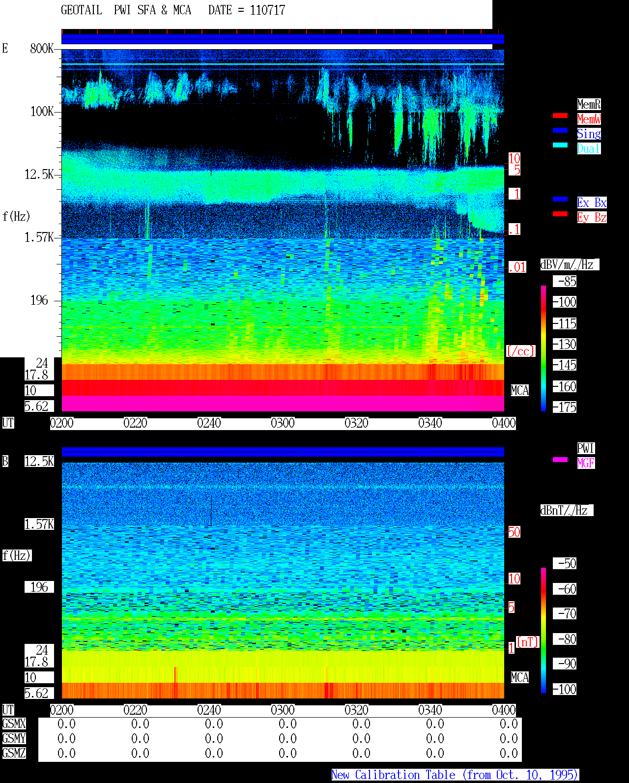Click the electric field MCA label
Screen dimensions: 629x783
click(x=520, y=391)
